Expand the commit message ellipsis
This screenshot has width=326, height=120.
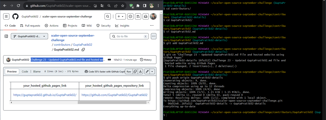click(x=109, y=60)
